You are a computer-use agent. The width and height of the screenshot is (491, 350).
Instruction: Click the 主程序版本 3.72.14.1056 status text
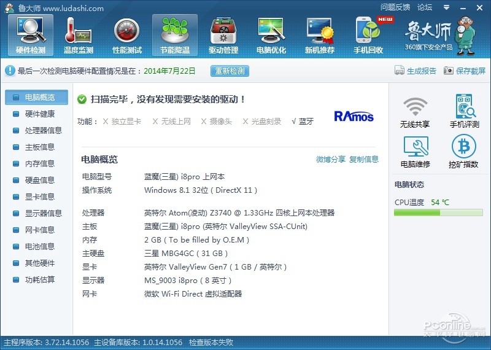pos(47,343)
